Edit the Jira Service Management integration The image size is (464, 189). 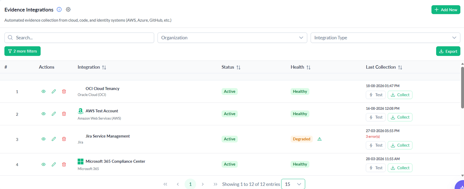pyautogui.click(x=54, y=139)
